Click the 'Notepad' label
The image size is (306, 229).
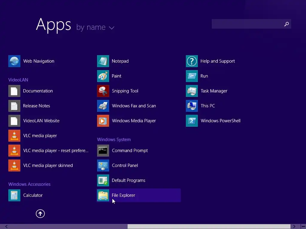pos(120,61)
